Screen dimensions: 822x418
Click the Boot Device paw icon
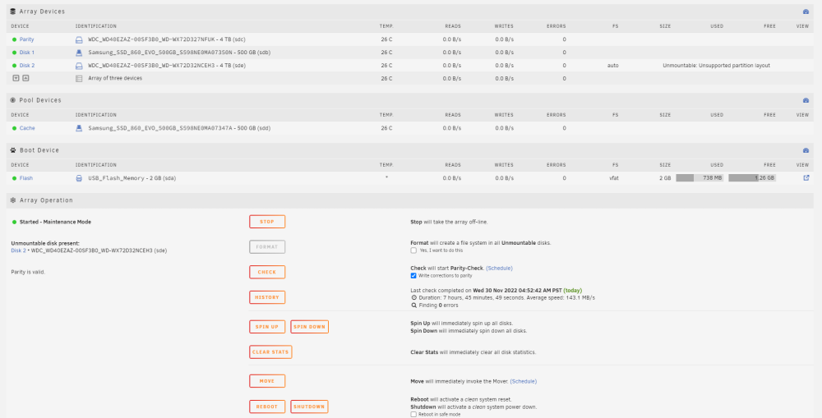[13, 149]
